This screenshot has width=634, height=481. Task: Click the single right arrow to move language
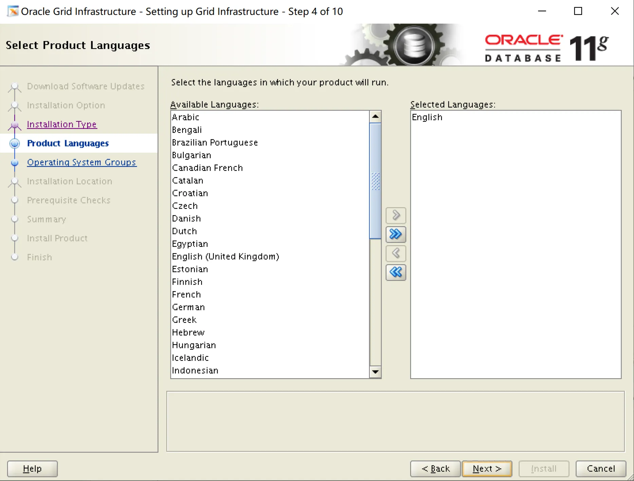(x=395, y=215)
